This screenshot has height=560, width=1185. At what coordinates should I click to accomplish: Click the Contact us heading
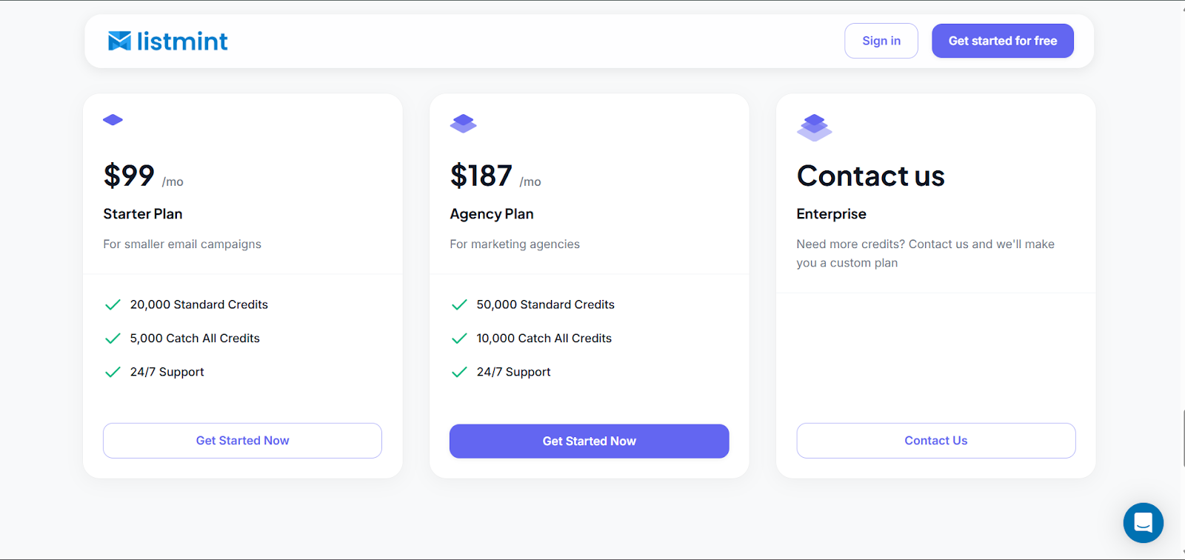point(870,176)
